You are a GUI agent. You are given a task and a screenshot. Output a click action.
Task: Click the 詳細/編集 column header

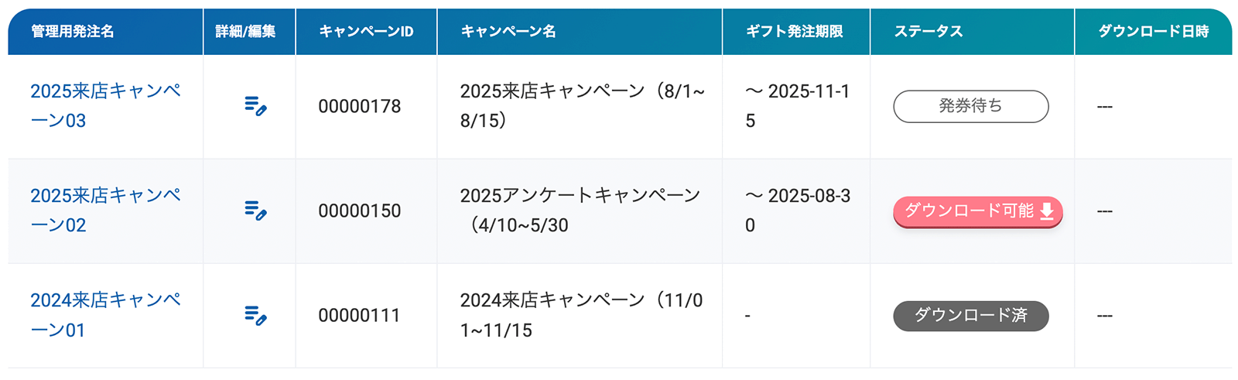click(245, 32)
